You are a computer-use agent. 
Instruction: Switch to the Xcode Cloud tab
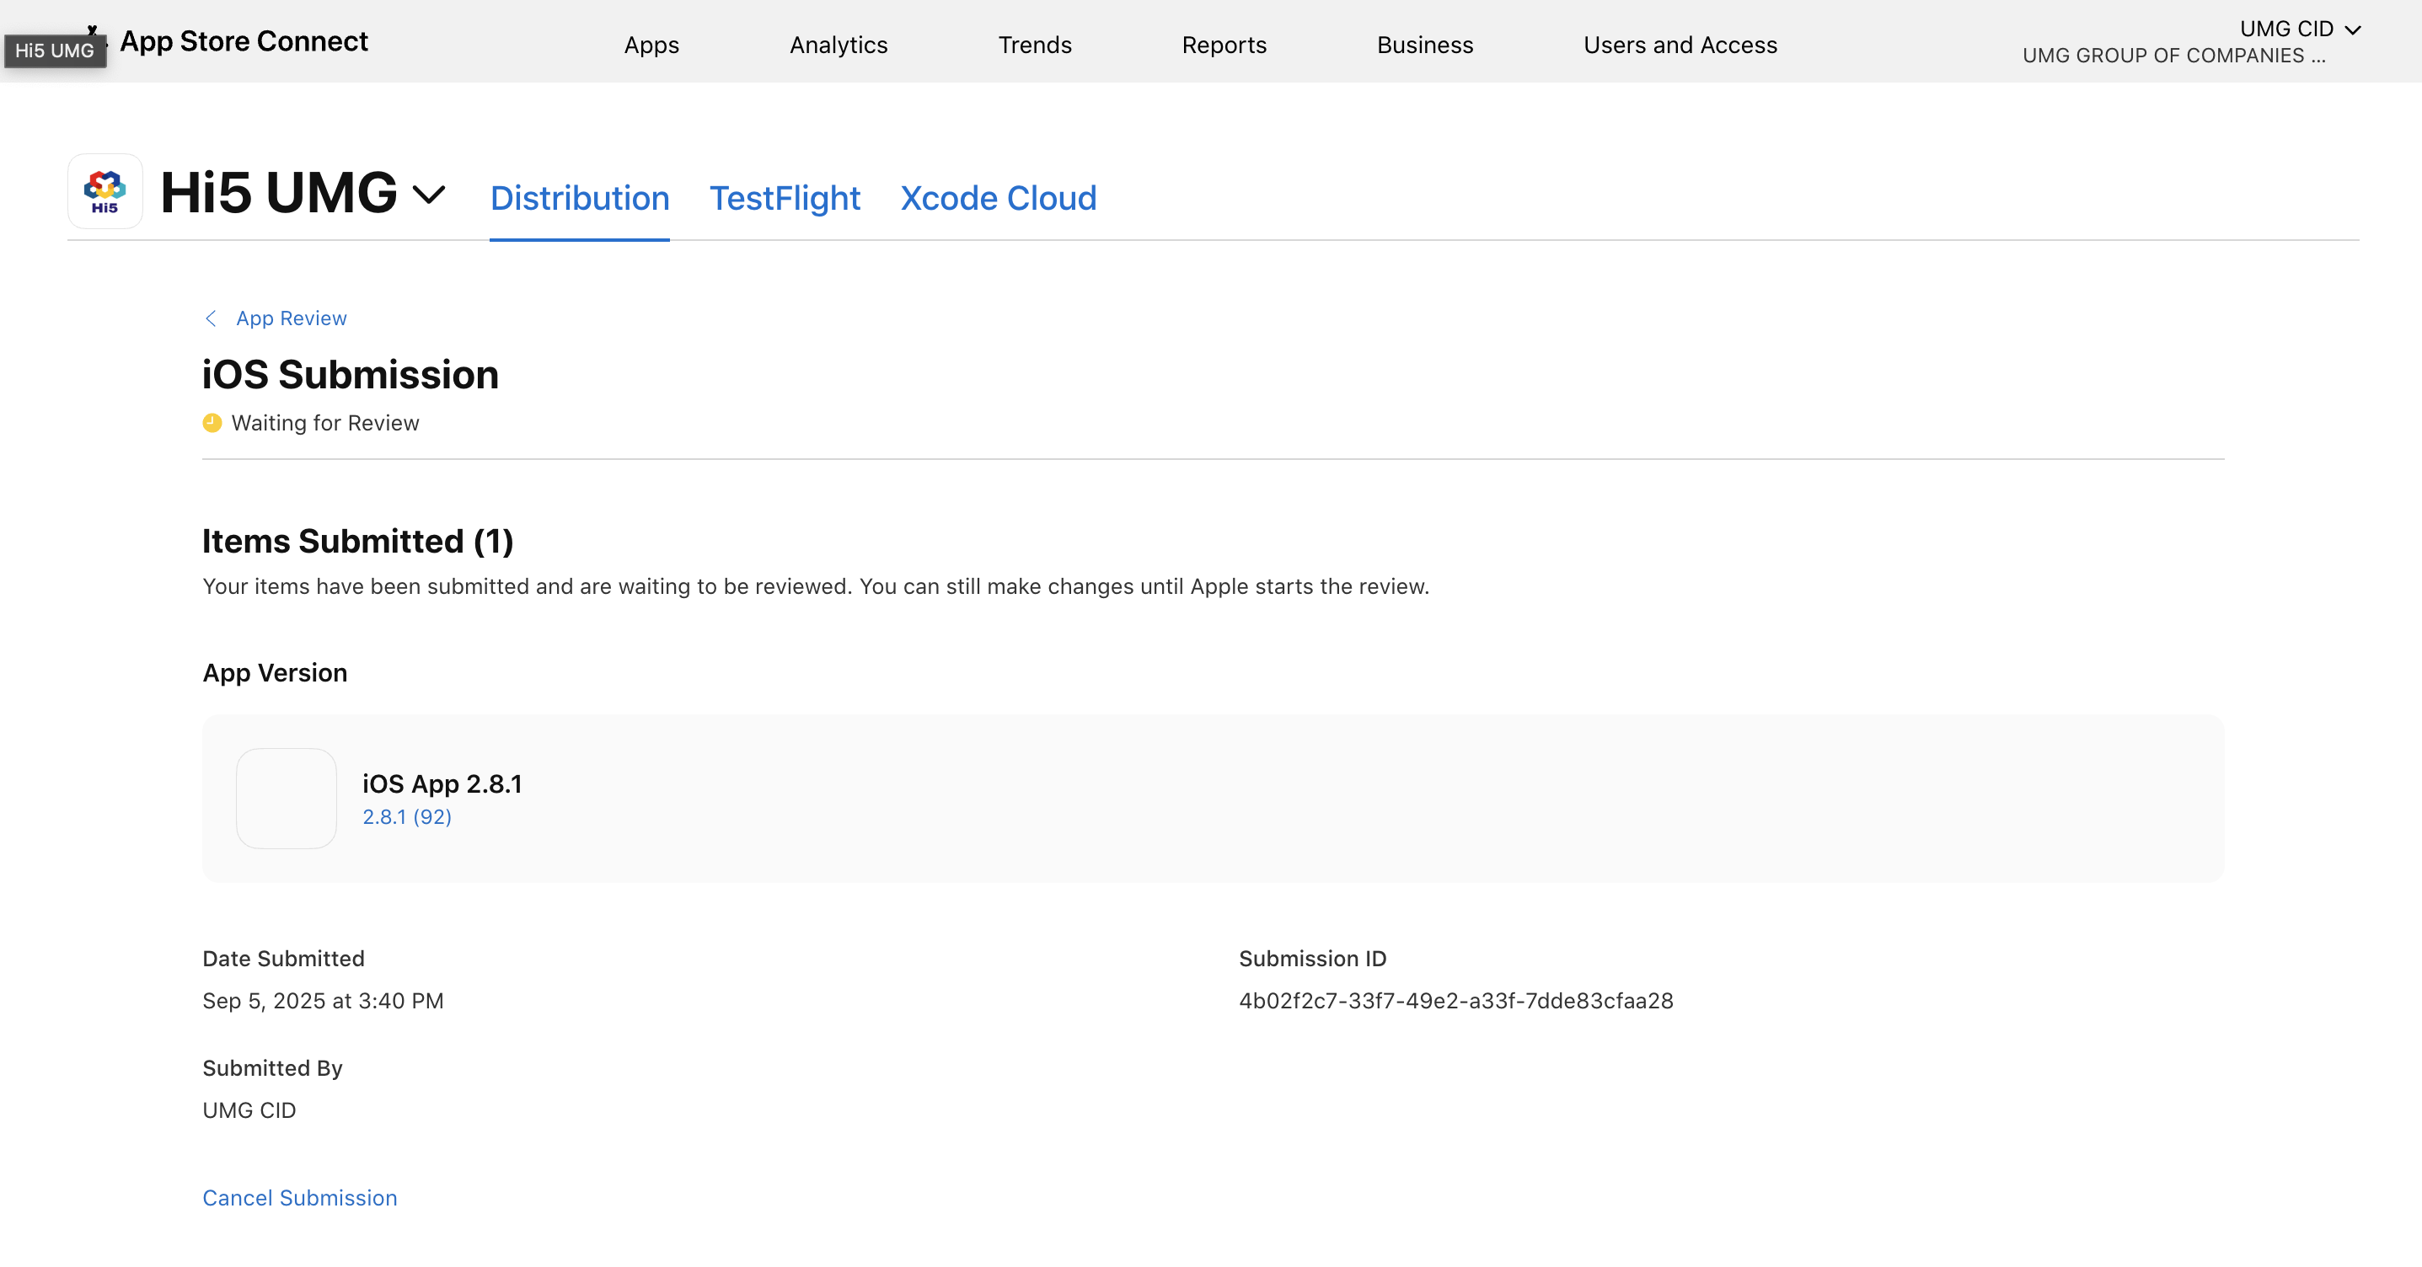pyautogui.click(x=998, y=198)
